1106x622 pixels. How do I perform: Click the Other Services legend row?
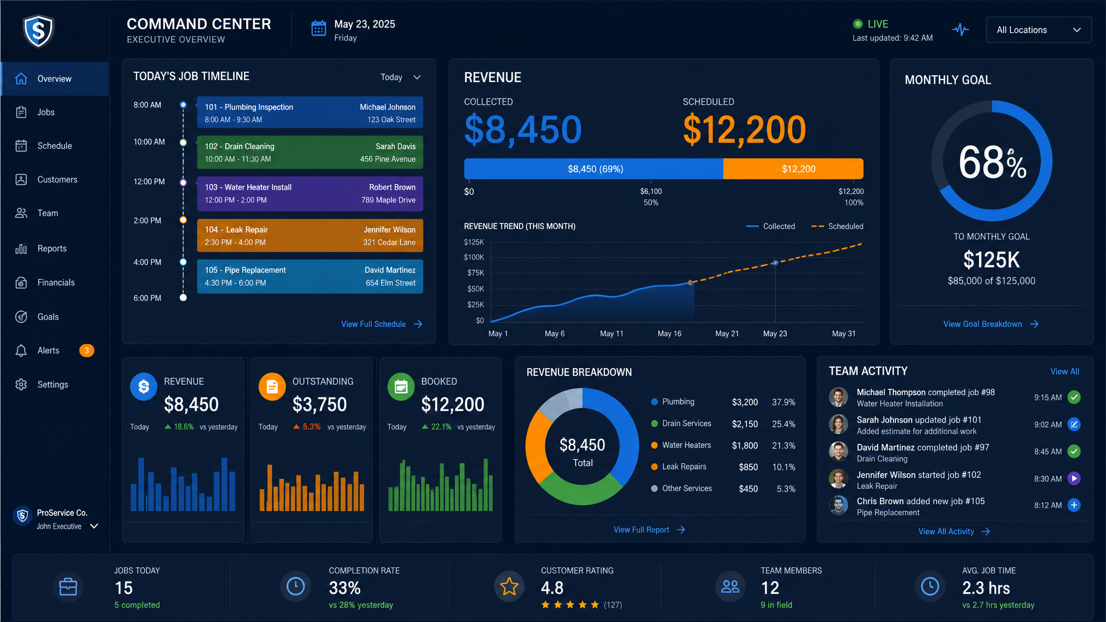click(723, 488)
